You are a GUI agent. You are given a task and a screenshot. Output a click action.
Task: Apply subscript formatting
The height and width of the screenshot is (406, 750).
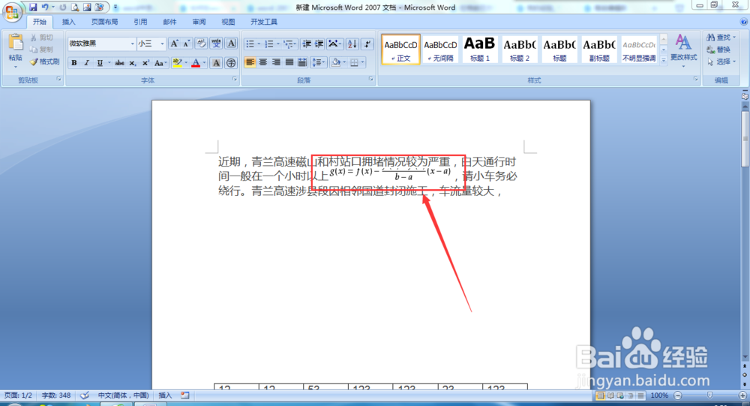click(133, 63)
